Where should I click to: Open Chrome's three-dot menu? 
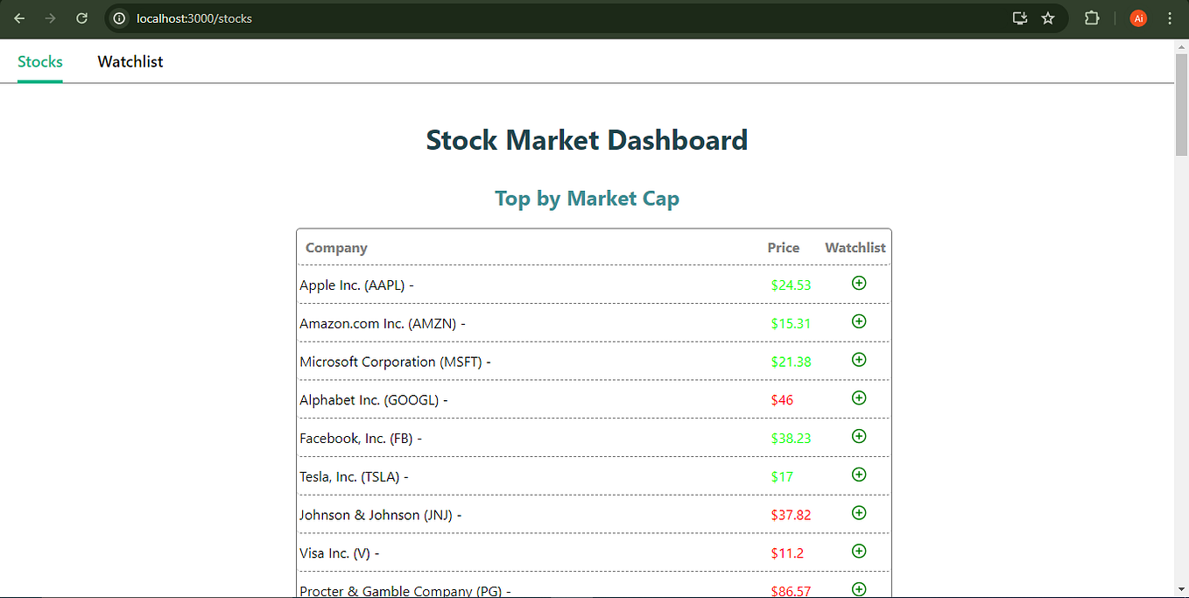click(1171, 18)
